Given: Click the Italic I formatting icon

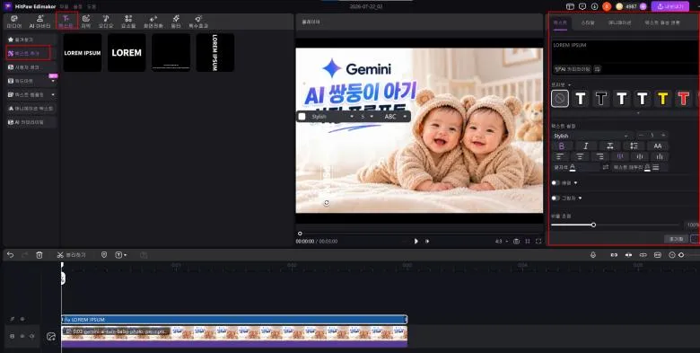Looking at the screenshot, I should [586, 146].
